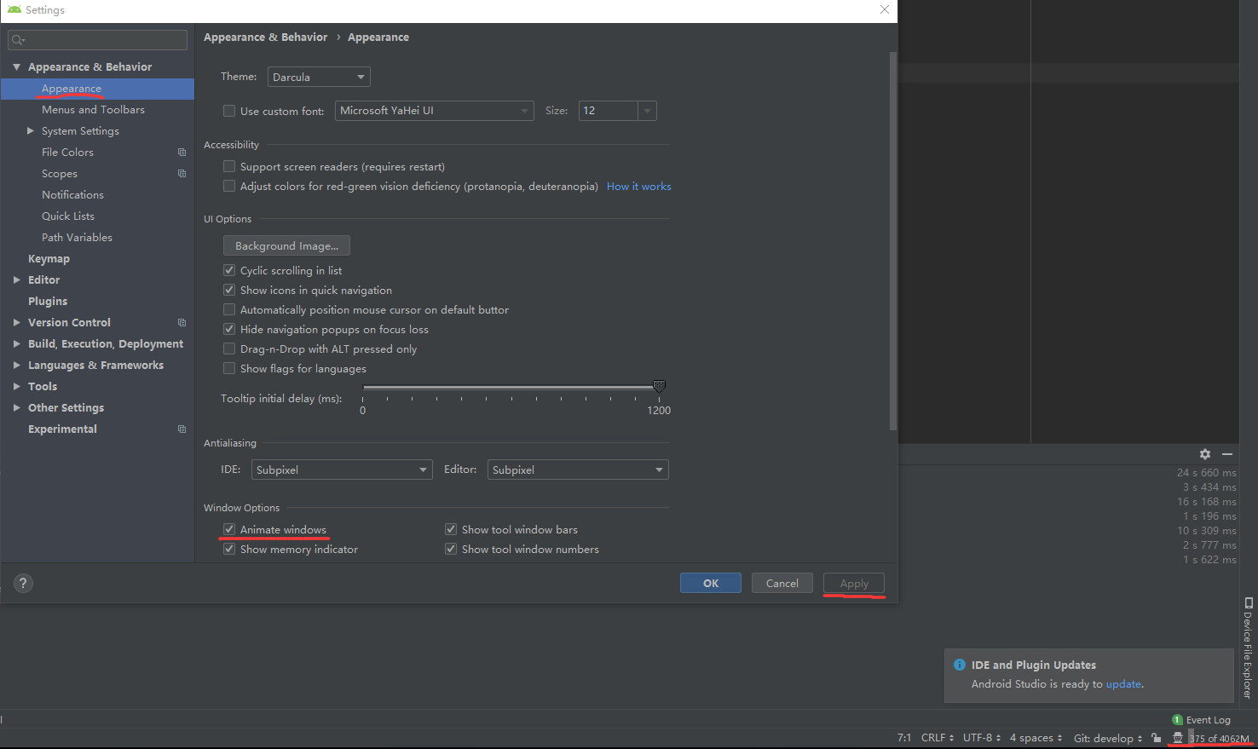The image size is (1258, 749).
Task: Click the 7:1 cursor position indicator
Action: tap(904, 738)
